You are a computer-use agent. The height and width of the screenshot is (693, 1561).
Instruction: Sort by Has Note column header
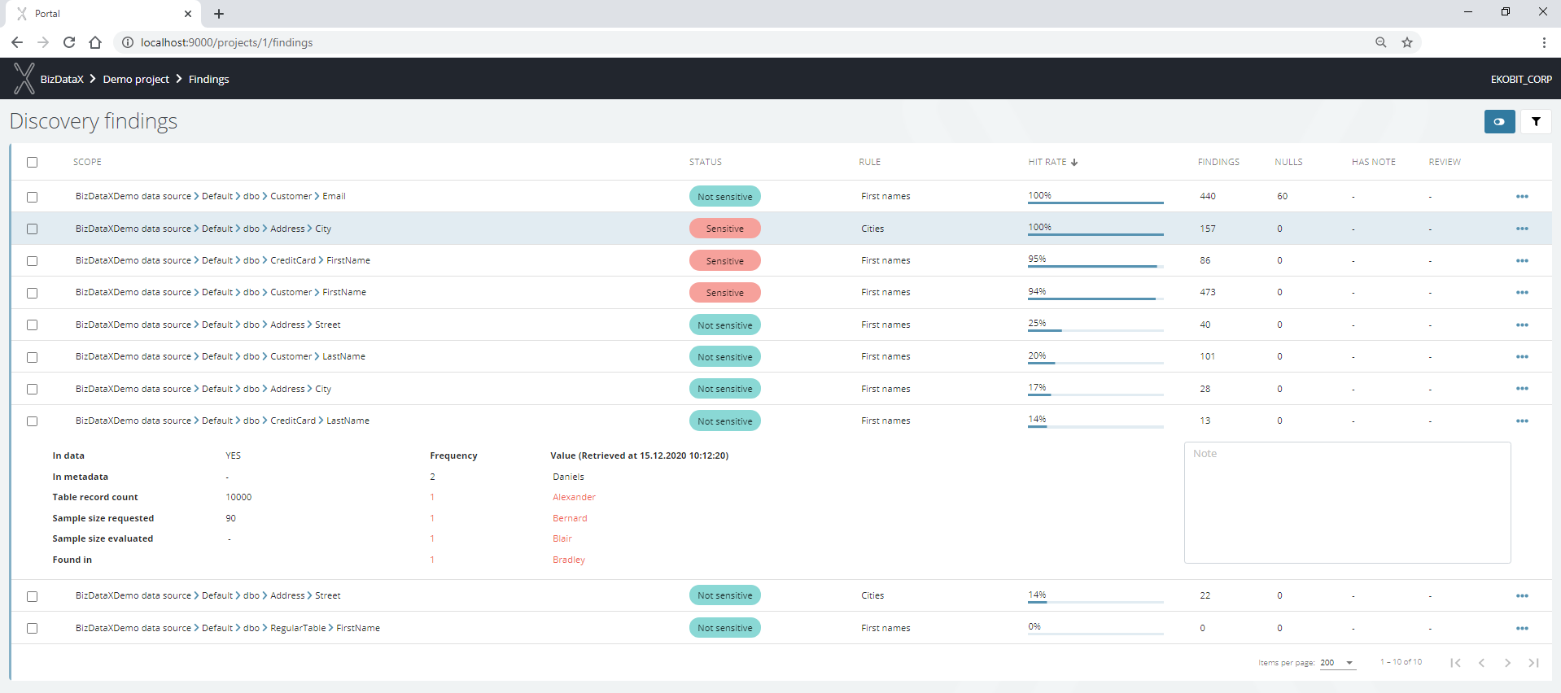tap(1374, 162)
